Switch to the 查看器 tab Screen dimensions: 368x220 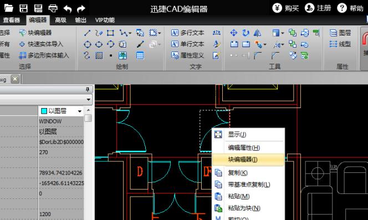[x=12, y=20]
